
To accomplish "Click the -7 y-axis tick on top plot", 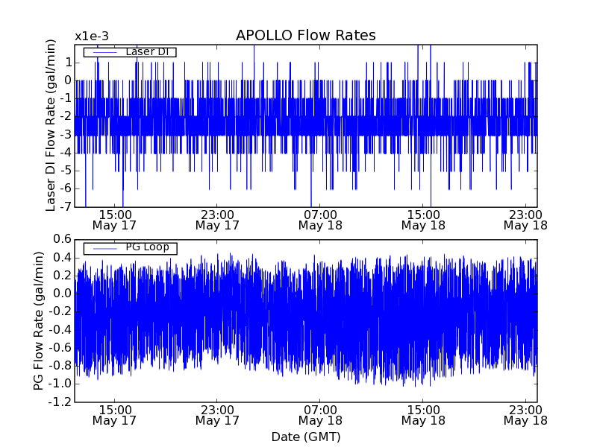I will pyautogui.click(x=66, y=206).
